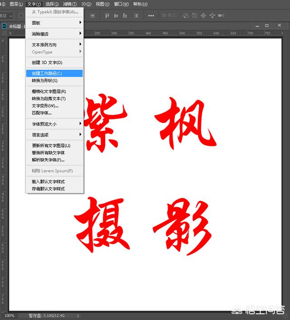
Task: Select the 3D orbit camera icon
Action: (186, 15)
